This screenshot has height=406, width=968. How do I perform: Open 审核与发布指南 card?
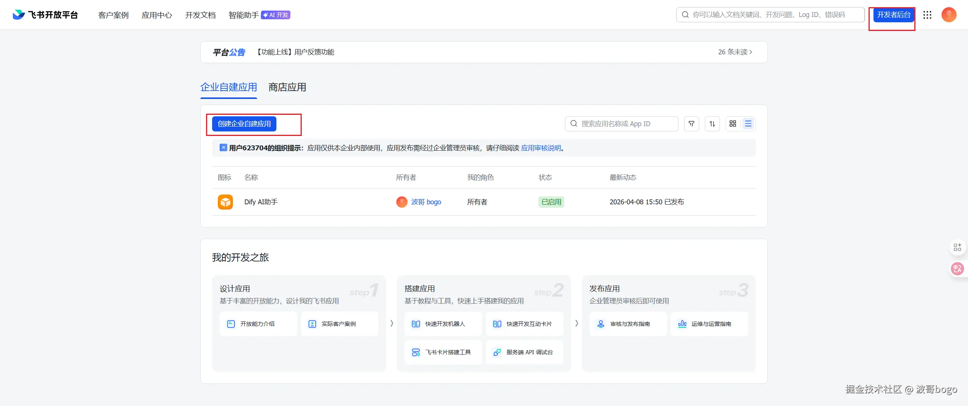[x=628, y=324]
